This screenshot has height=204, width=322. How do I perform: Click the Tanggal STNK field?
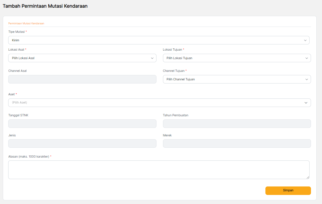click(x=82, y=124)
